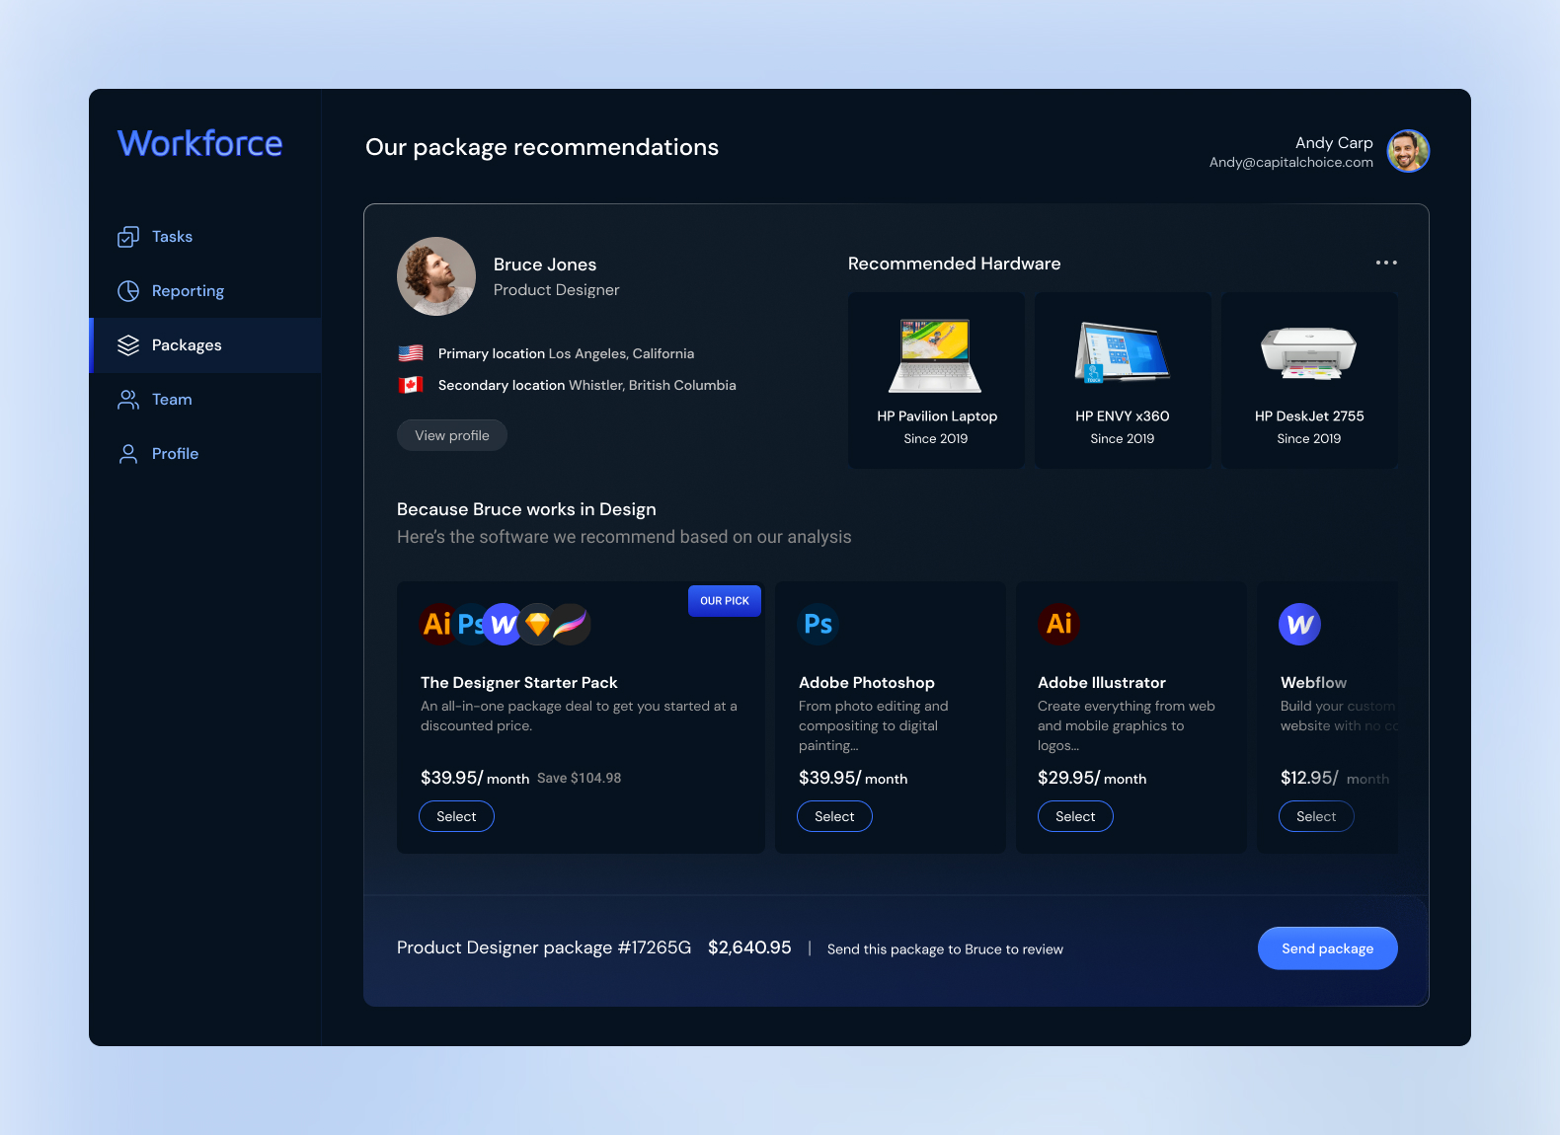Click the Tasks checkbox icon in sidebar
The width and height of the screenshot is (1560, 1135).
pos(128,237)
